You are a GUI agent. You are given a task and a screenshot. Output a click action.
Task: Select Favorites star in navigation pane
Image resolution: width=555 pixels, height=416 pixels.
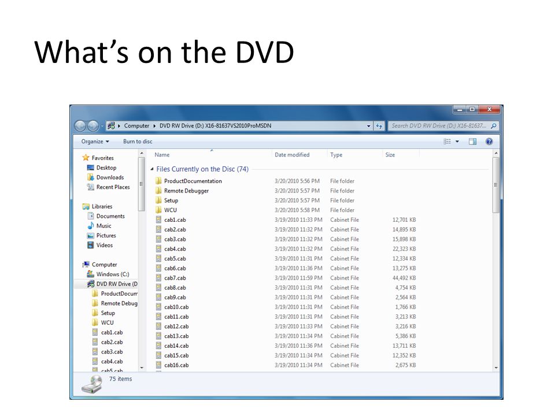coord(86,158)
